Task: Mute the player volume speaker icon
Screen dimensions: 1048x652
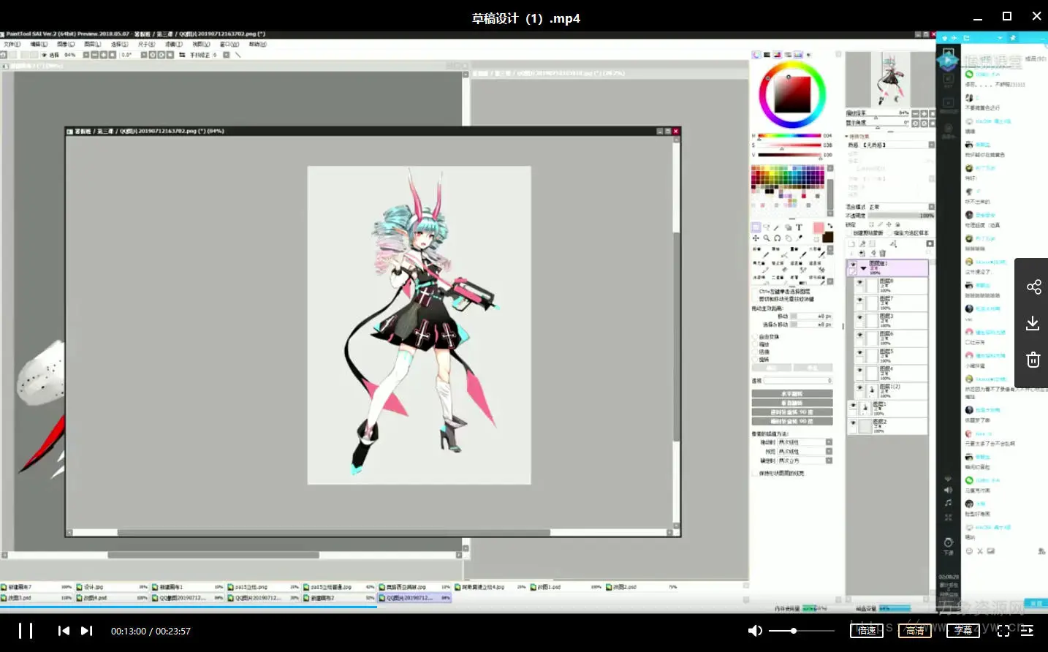Action: pyautogui.click(x=755, y=631)
